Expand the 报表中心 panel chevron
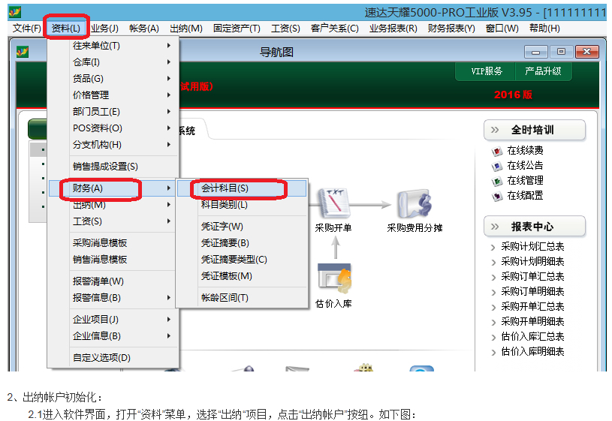This screenshot has height=421, width=612. [x=495, y=227]
